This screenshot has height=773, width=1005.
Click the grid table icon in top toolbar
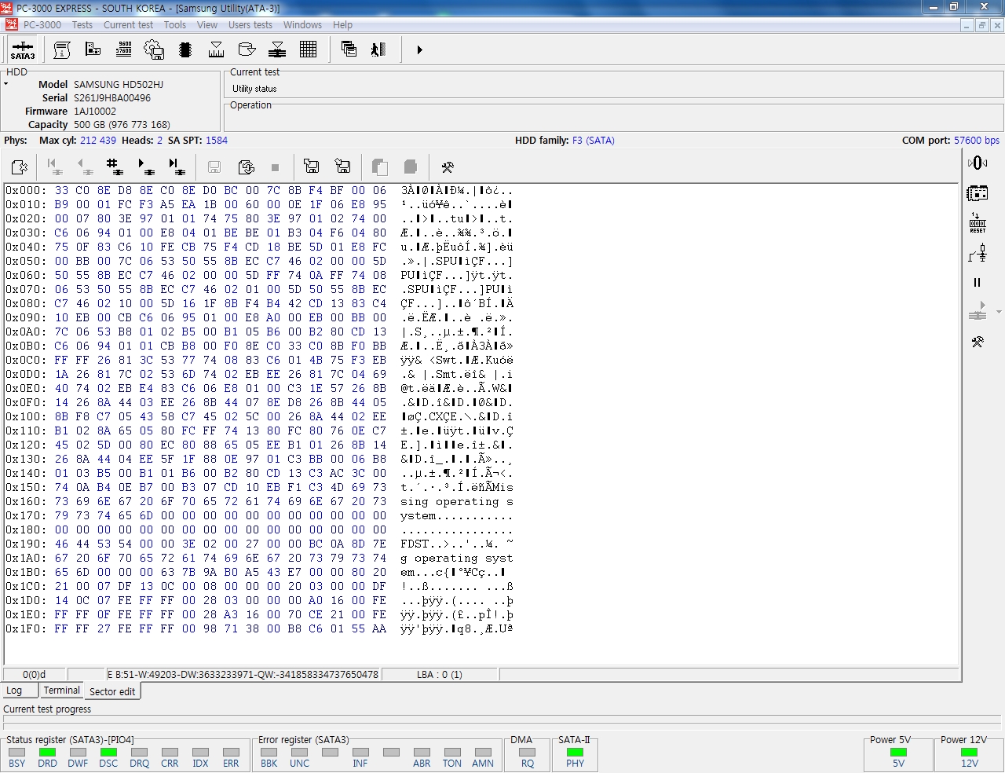coord(309,49)
